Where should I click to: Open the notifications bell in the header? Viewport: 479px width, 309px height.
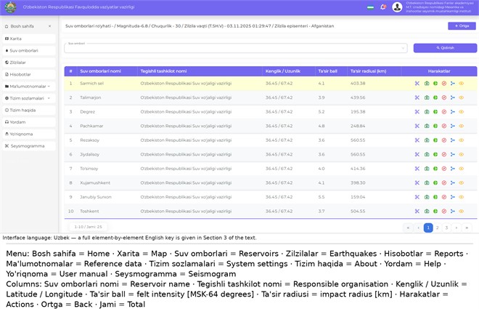coord(382,7)
